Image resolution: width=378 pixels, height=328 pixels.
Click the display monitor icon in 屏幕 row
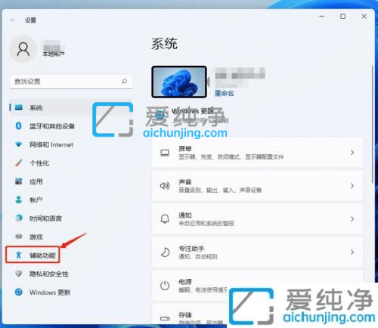tap(165, 153)
